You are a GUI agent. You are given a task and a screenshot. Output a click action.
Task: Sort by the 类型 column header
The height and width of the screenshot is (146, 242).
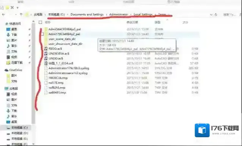157,22
